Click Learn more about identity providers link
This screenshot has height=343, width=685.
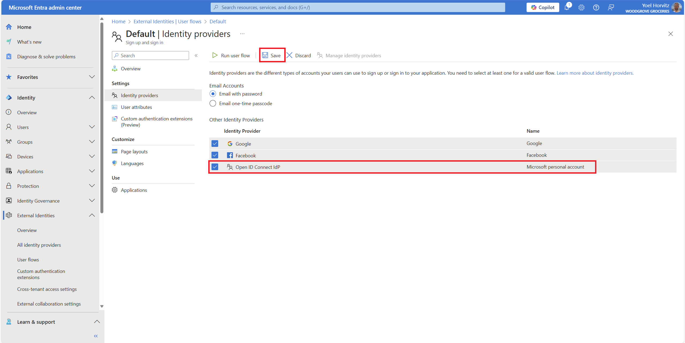595,73
